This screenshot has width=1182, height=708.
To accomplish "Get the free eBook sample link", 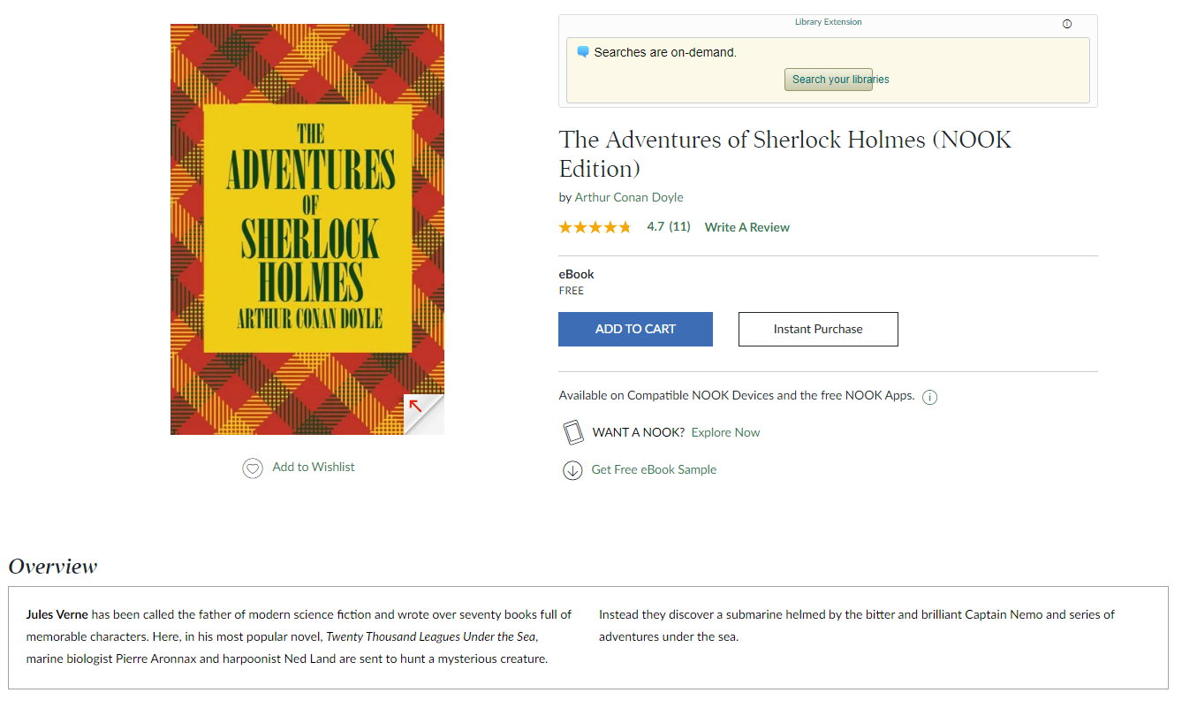I will pos(654,469).
